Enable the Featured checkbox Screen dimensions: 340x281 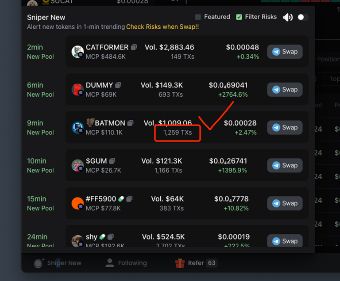[198, 17]
